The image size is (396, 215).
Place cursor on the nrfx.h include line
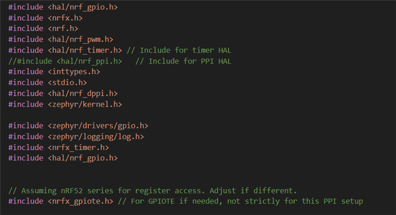pyautogui.click(x=46, y=18)
